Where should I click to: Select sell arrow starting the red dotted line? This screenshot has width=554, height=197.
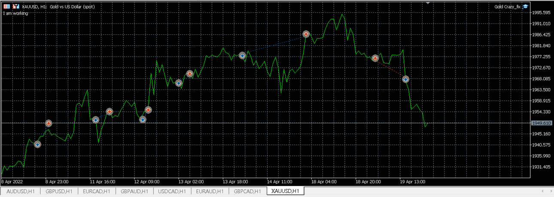pos(375,58)
